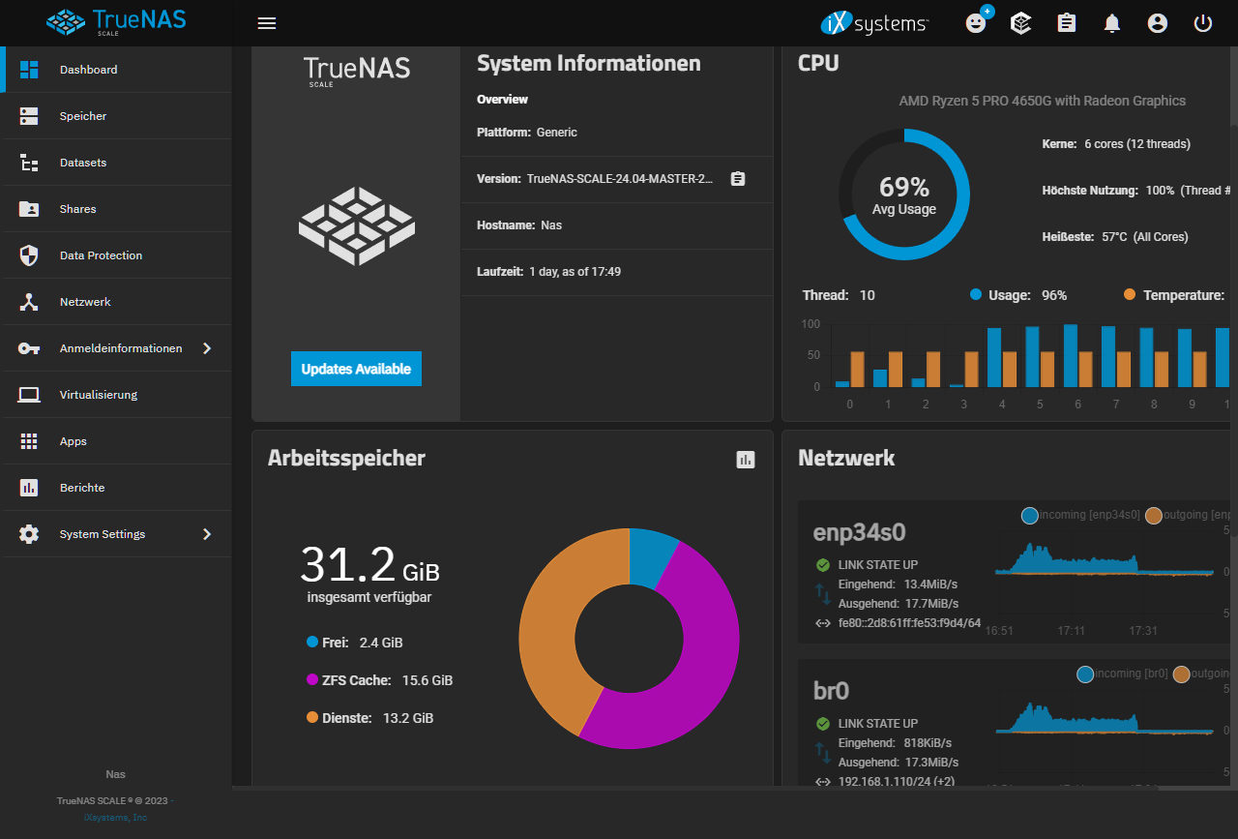Click the iXsystems logo
The width and height of the screenshot is (1238, 839).
(x=874, y=23)
